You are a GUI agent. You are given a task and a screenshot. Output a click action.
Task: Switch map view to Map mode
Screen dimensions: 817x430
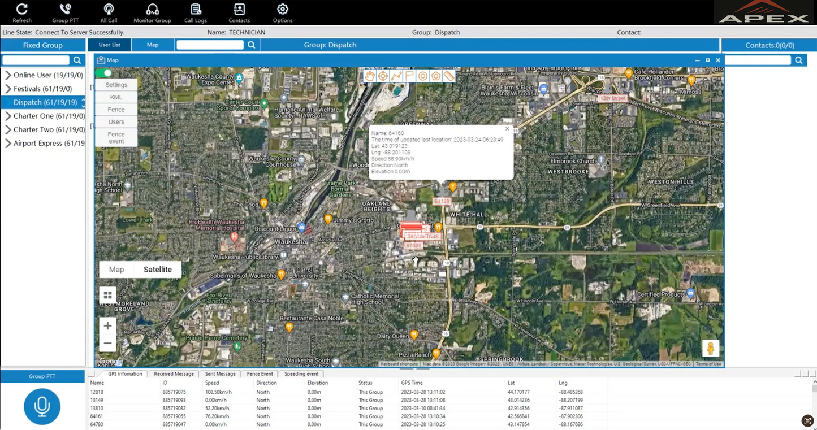click(116, 270)
